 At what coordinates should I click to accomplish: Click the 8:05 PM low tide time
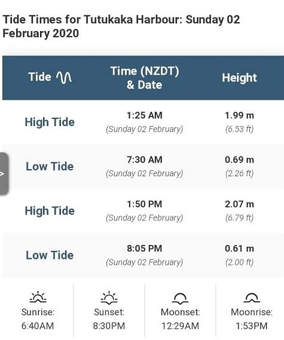click(145, 249)
